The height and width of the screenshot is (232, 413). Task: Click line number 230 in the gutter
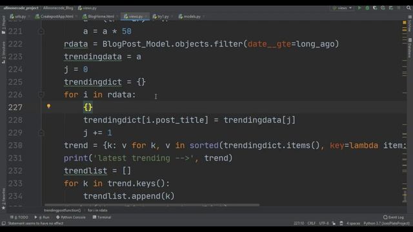tap(15, 146)
